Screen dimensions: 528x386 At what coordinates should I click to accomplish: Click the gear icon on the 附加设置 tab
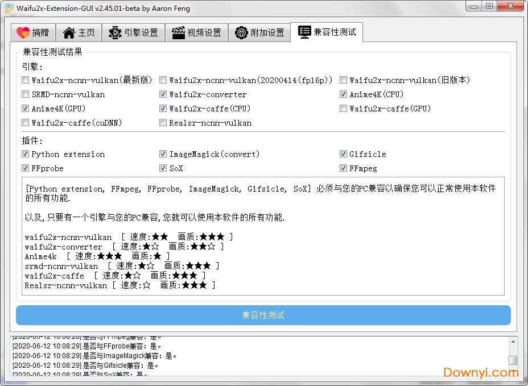(x=240, y=32)
